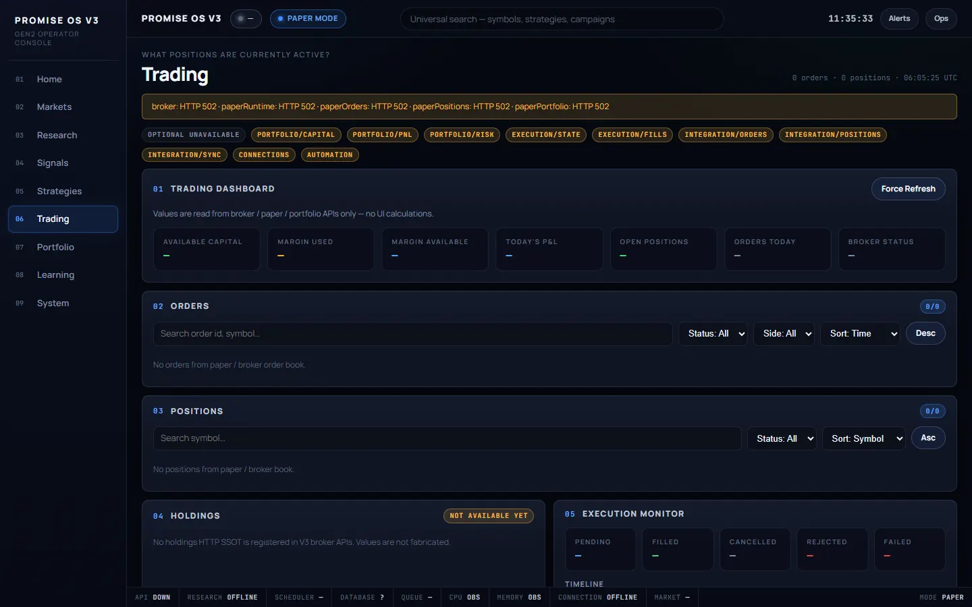
Task: Click the PORTFOLIO/CAPITAL tag
Action: (296, 135)
